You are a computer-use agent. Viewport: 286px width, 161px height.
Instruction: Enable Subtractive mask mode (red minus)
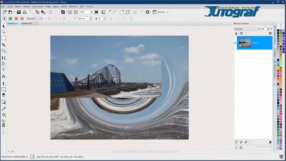click(x=16, y=19)
